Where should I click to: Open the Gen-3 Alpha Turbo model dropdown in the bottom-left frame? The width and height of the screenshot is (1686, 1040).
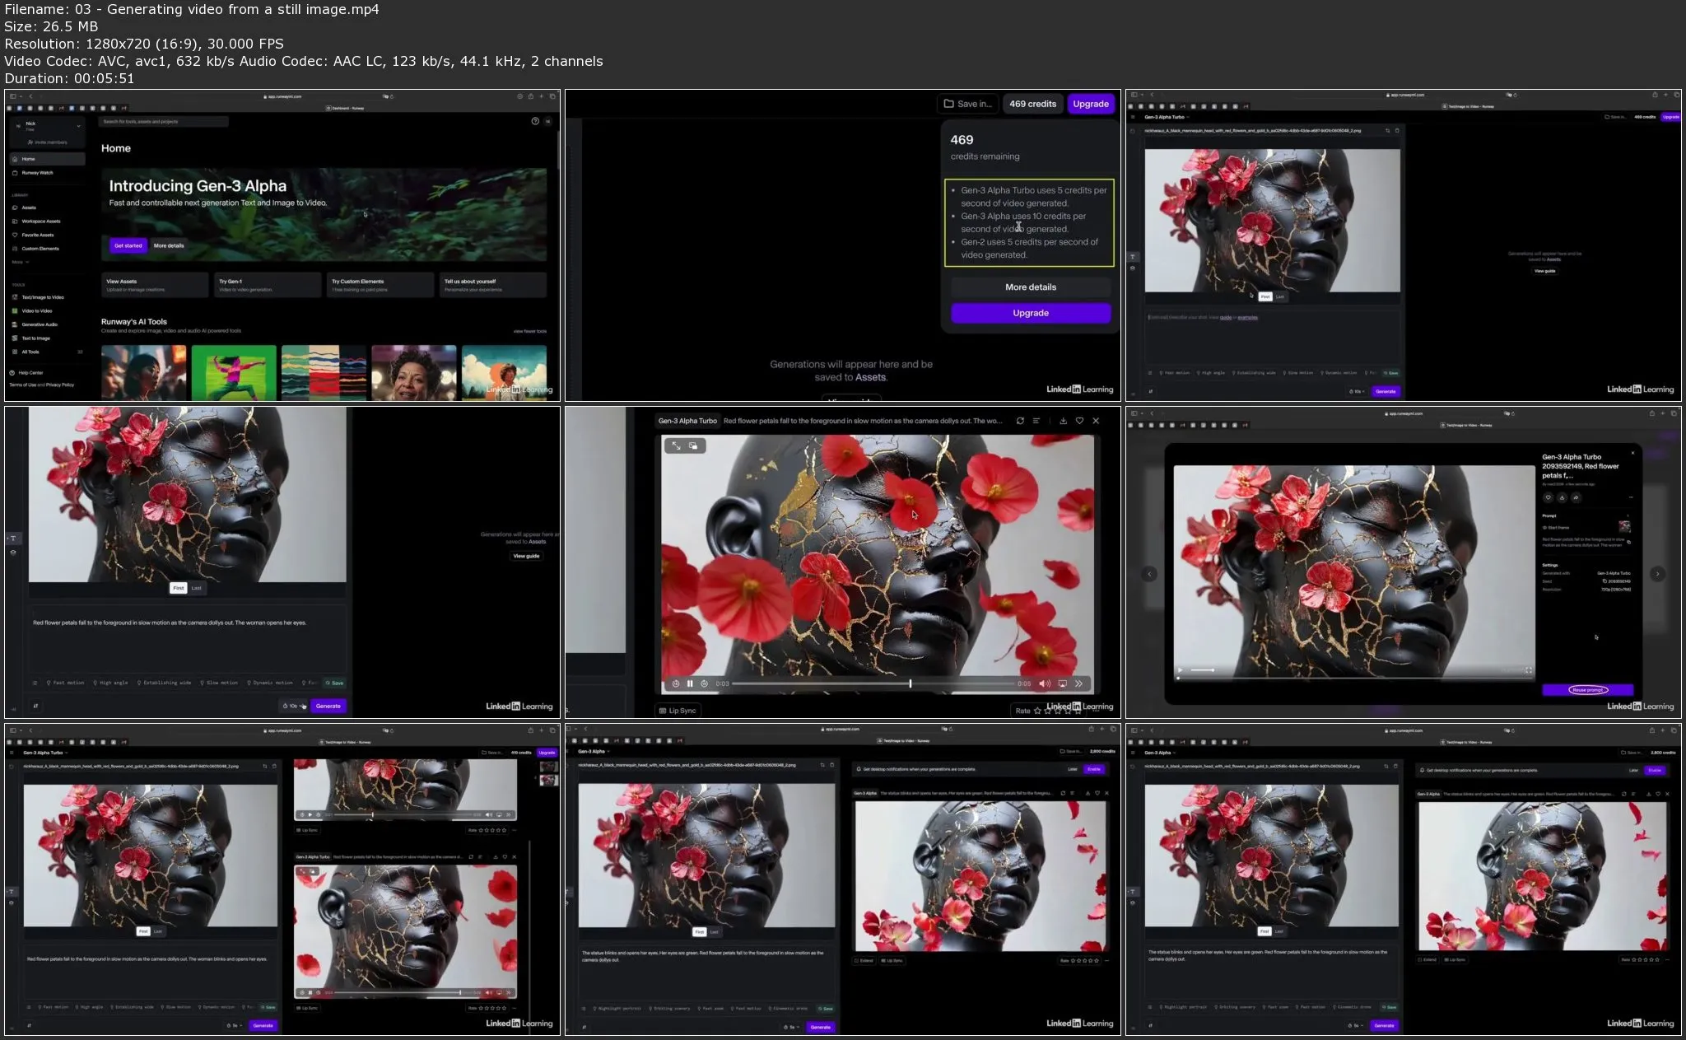coord(44,753)
